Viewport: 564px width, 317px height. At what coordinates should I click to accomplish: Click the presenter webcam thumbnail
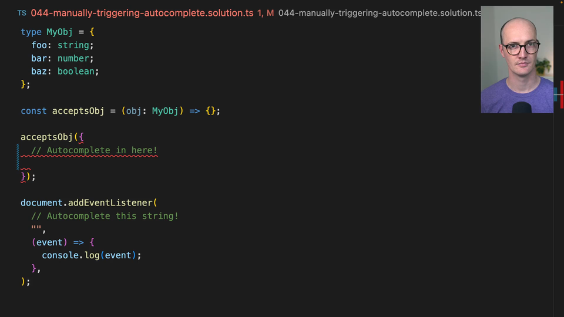point(516,59)
